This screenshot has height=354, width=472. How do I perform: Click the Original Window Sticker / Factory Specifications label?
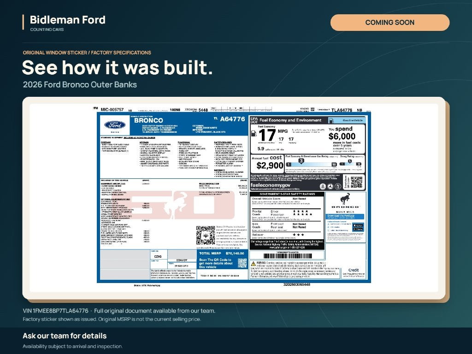tap(87, 53)
